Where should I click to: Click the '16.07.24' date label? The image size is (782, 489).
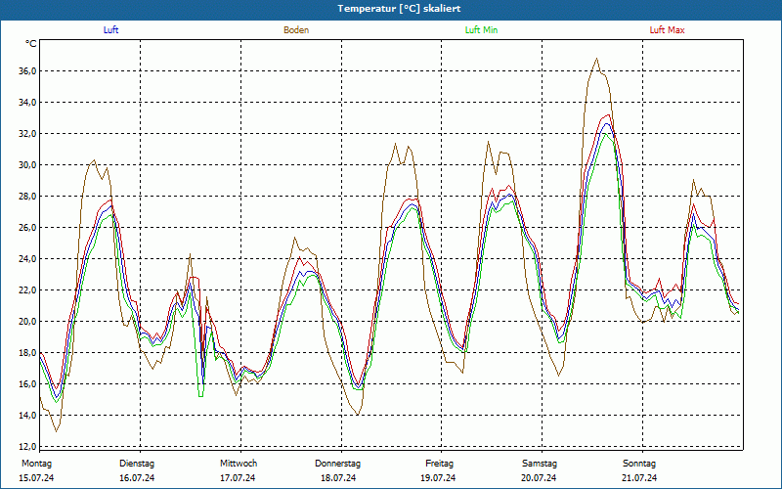coord(137,478)
